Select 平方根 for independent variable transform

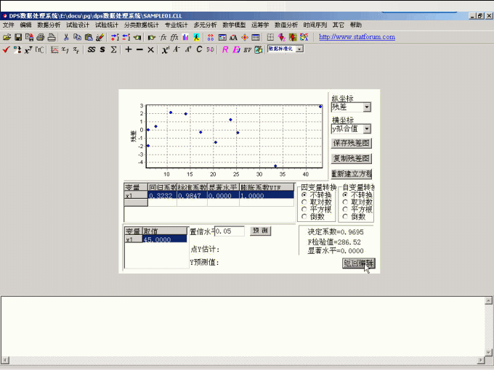pos(345,210)
